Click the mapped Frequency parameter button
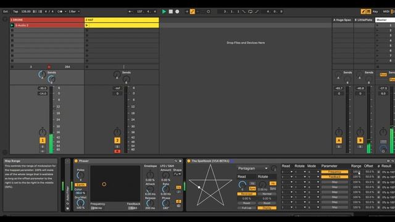The height and width of the screenshot is (222, 395). 335,172
